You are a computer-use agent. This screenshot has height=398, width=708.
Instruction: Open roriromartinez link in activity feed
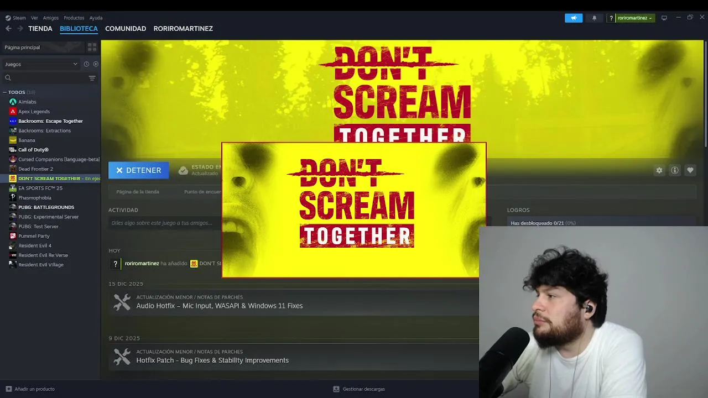(x=142, y=264)
